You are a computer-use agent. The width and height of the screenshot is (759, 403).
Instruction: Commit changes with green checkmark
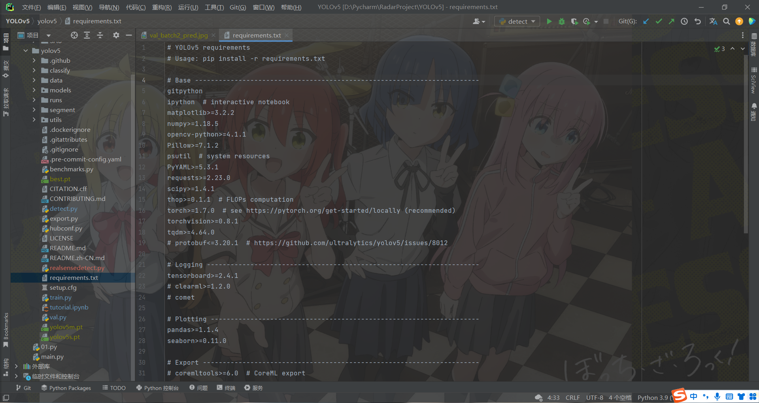click(659, 21)
